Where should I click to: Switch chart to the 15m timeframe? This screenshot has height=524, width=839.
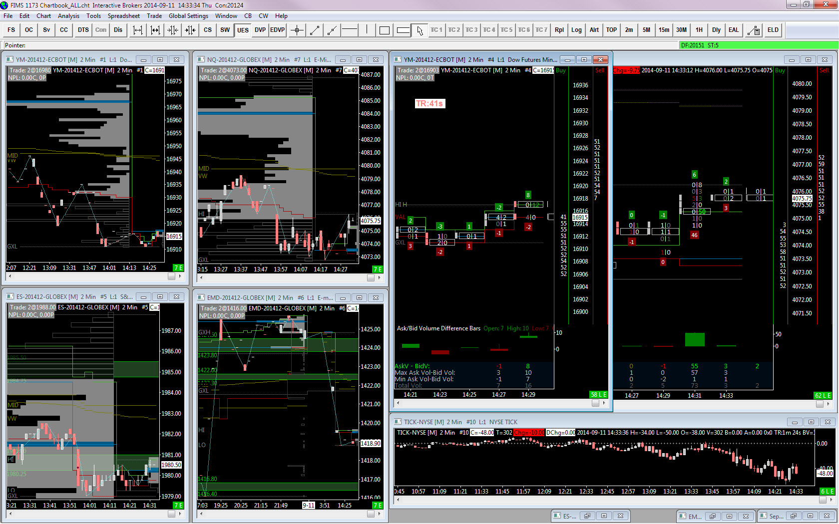[664, 30]
